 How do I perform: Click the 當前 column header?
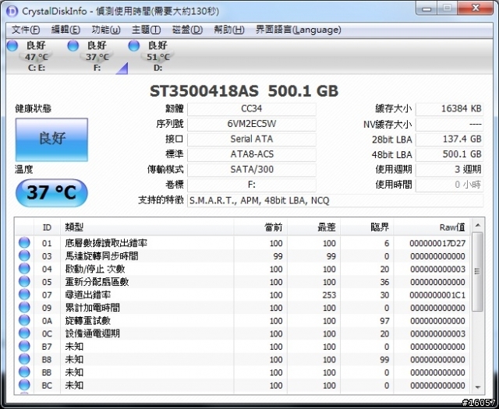260,227
